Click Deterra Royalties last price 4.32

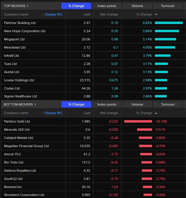87,171
